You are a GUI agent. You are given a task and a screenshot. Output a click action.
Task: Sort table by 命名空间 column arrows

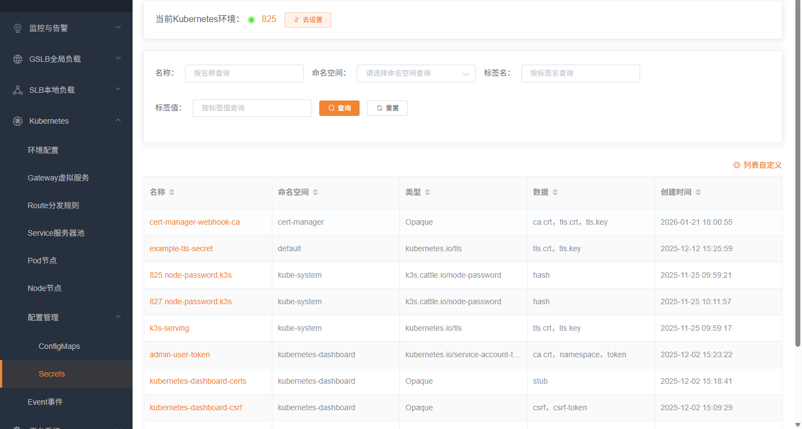(315, 192)
